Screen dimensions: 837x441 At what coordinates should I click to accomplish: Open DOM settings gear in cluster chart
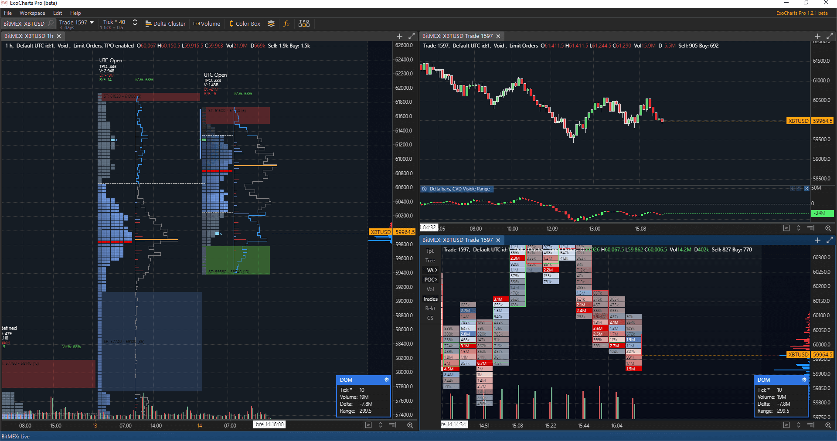804,380
